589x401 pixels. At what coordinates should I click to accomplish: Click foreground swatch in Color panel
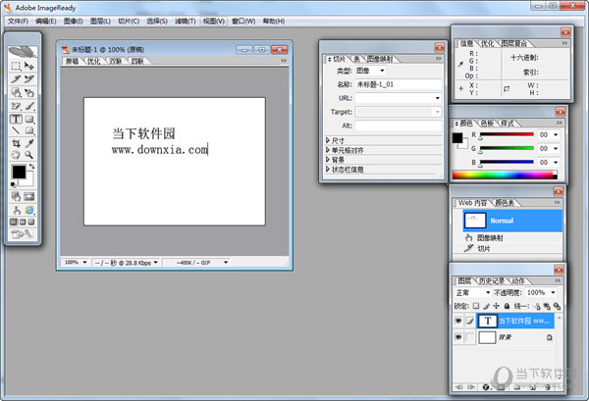(x=457, y=137)
